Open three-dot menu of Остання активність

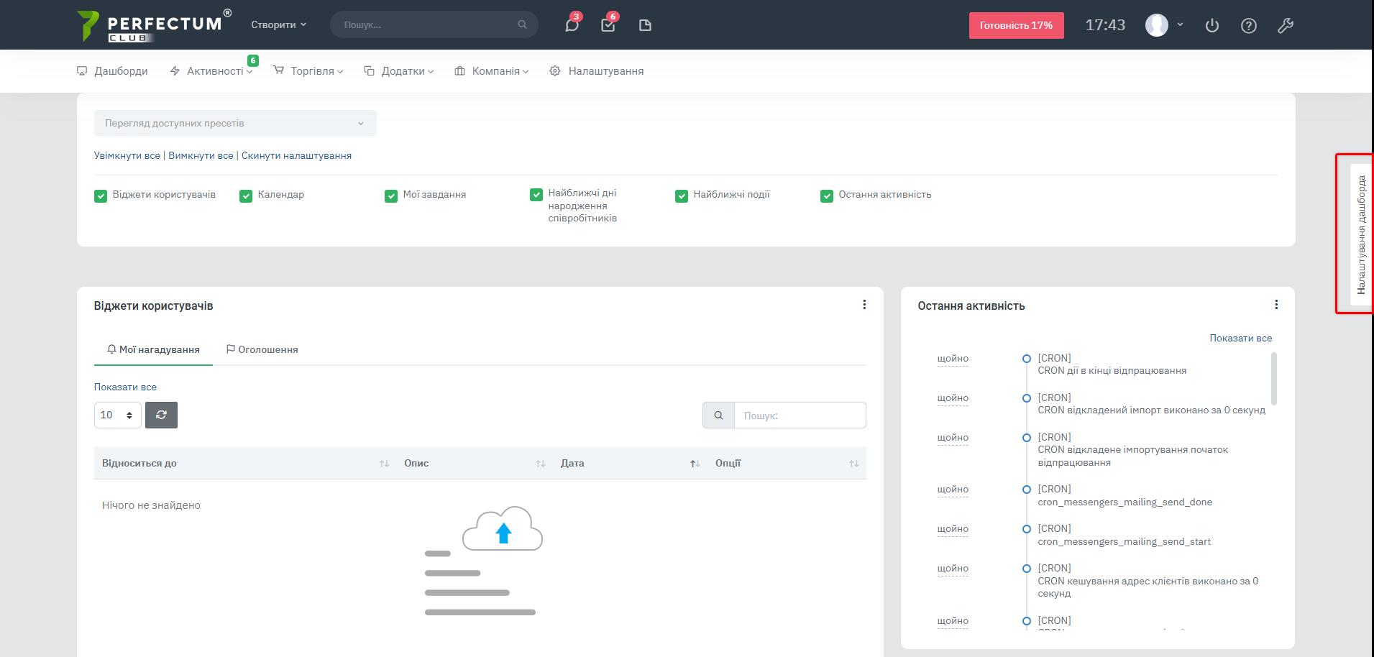1276,305
